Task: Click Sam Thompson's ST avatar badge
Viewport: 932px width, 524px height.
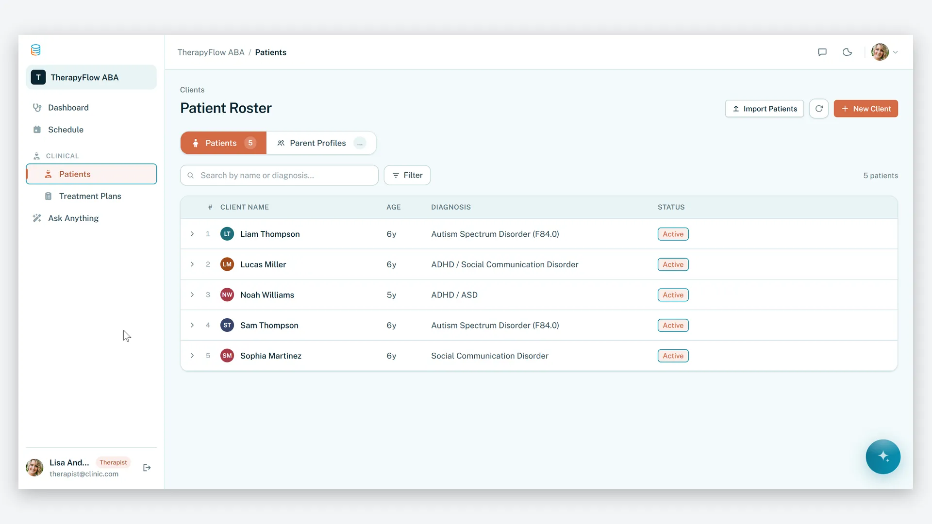Action: (227, 325)
